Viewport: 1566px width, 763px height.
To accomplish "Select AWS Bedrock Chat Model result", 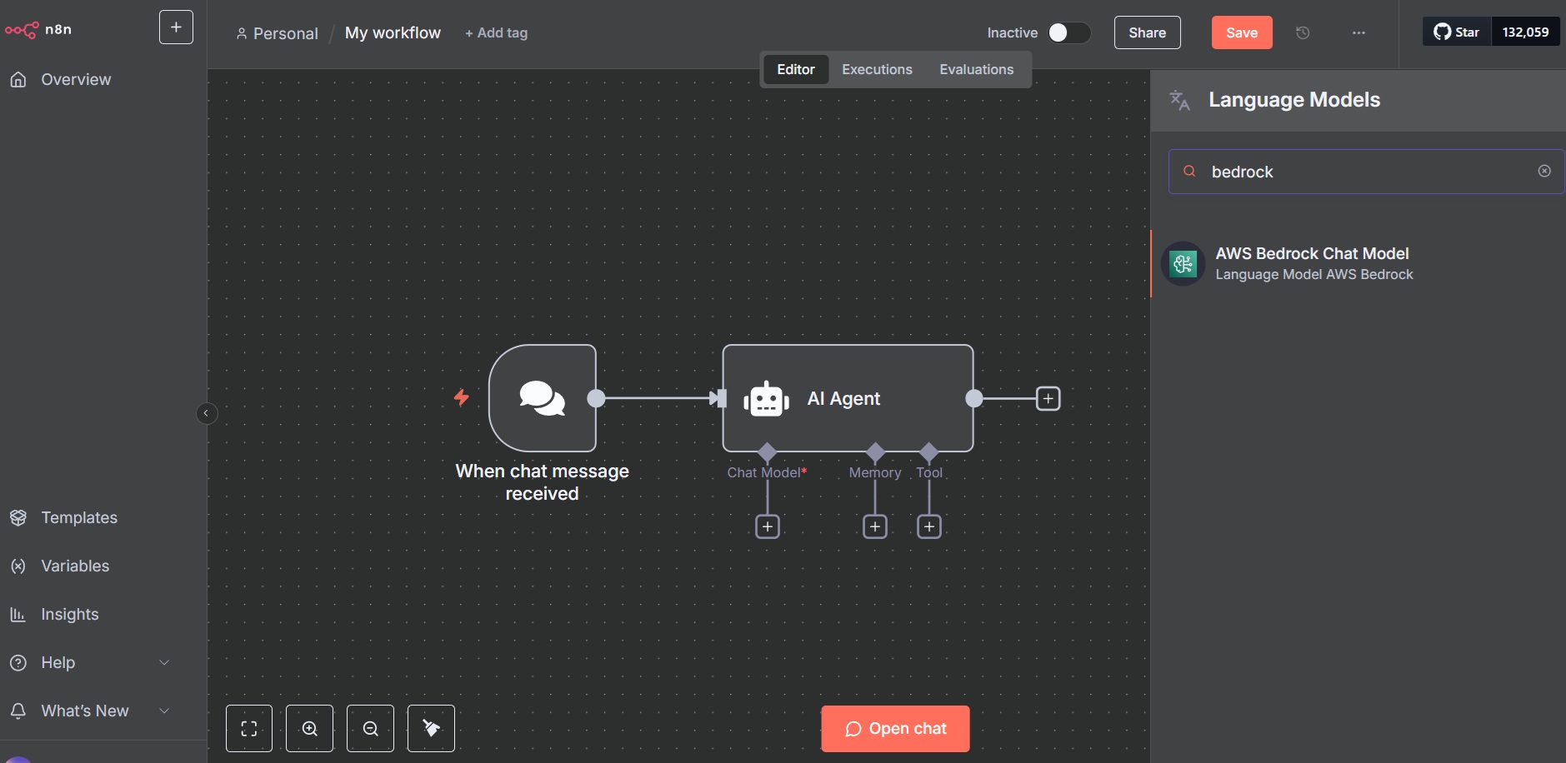I will click(1358, 263).
